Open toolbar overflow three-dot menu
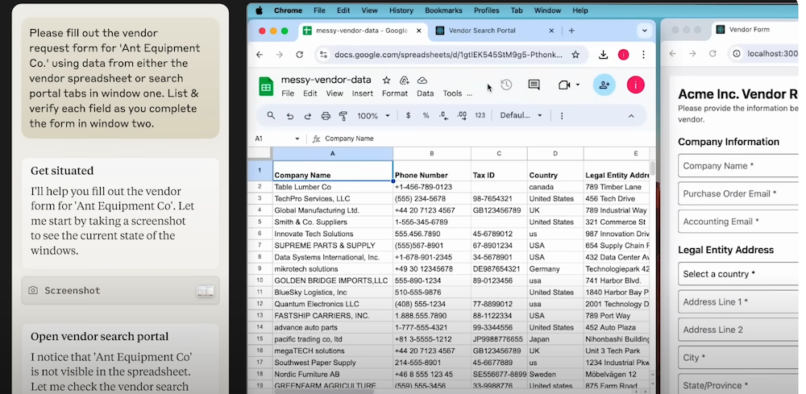The height and width of the screenshot is (394, 806). click(562, 115)
